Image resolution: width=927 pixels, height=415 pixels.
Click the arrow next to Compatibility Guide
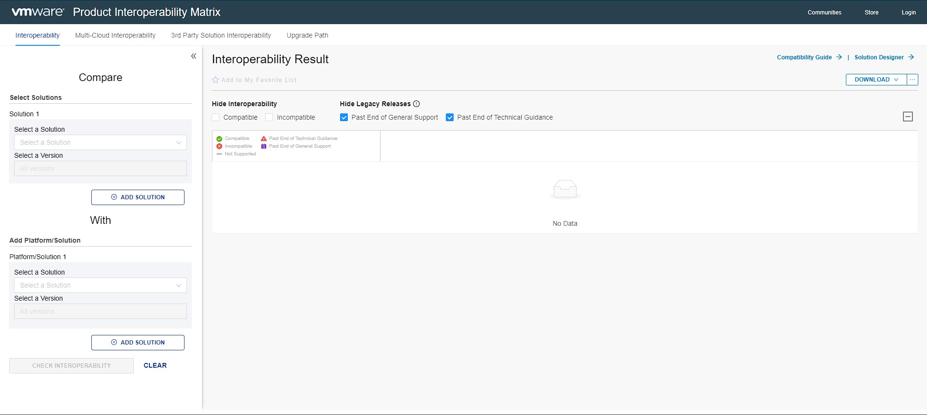(x=839, y=57)
